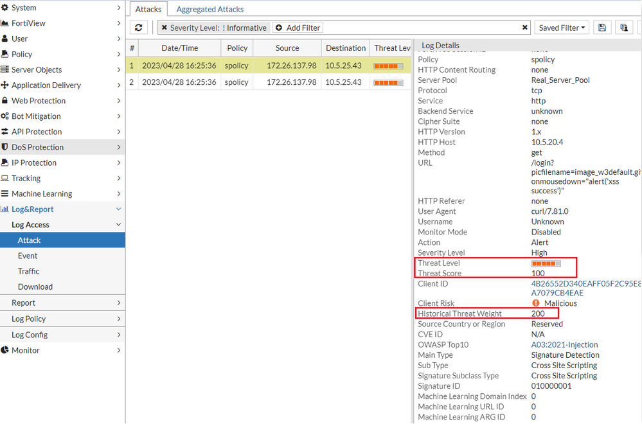Expand the Report submenu chevron

pos(119,303)
